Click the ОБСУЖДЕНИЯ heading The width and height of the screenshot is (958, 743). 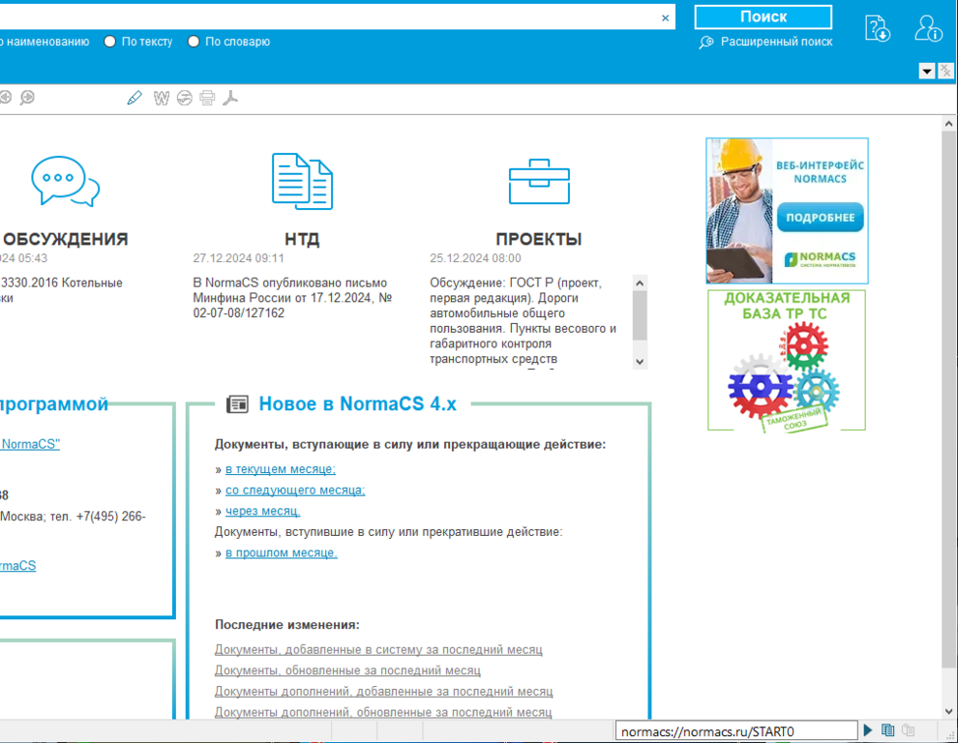pos(66,239)
